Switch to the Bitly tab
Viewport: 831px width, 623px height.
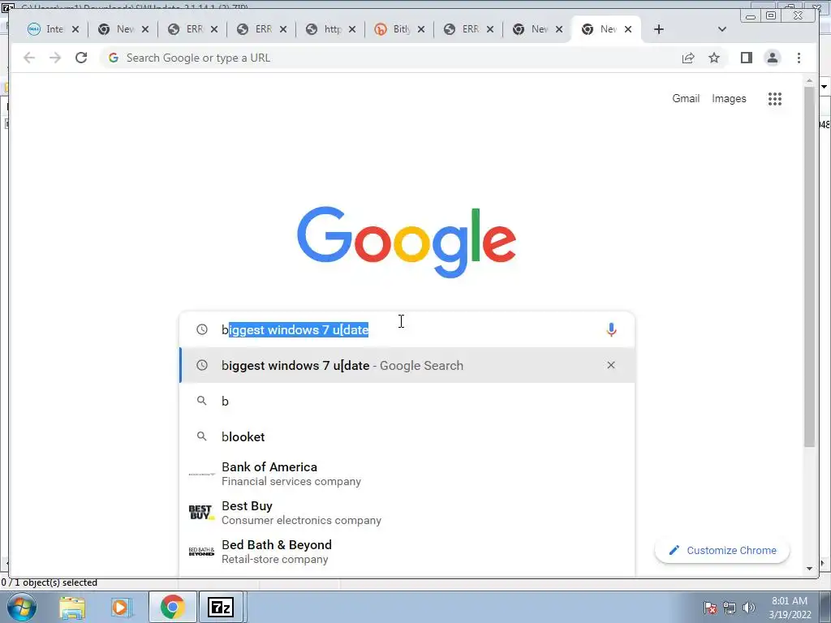pyautogui.click(x=394, y=29)
